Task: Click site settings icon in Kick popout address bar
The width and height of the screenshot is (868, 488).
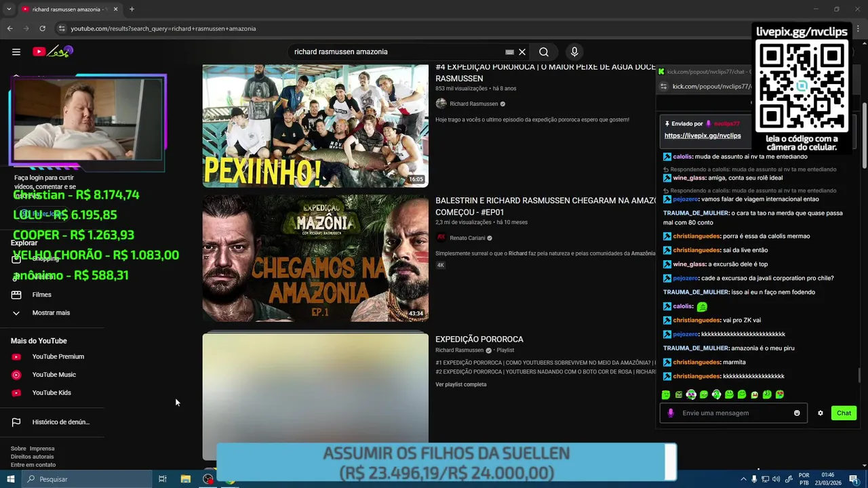Action: (664, 87)
